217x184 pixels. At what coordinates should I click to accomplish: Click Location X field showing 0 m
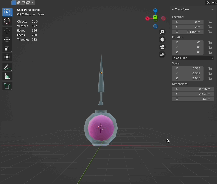click(188, 22)
